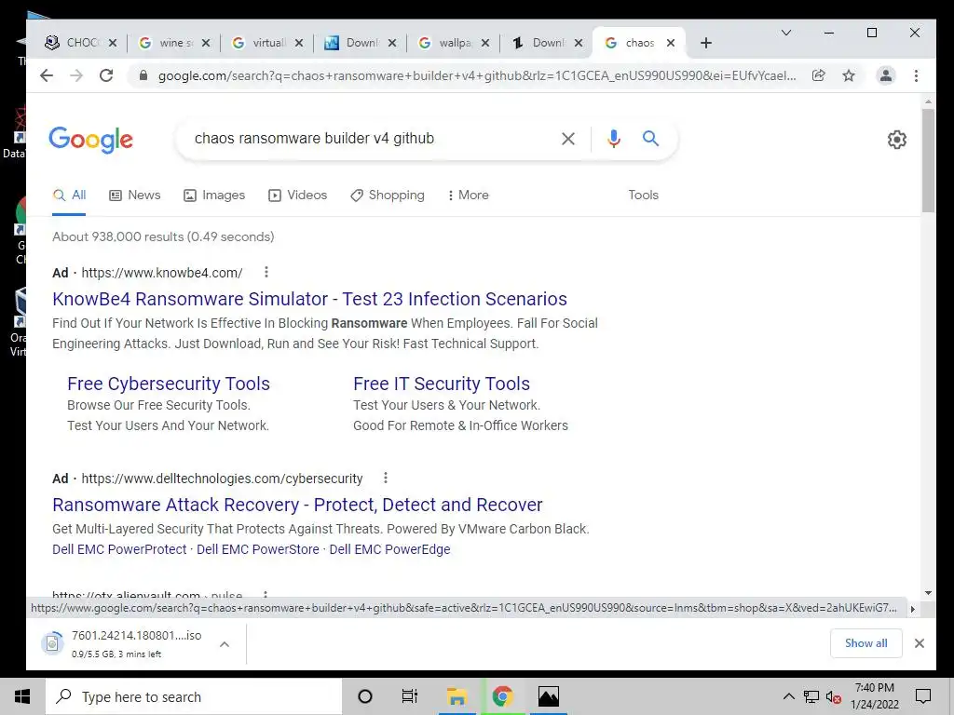This screenshot has height=715, width=954.
Task: Select the Images results filter
Action: coord(214,196)
